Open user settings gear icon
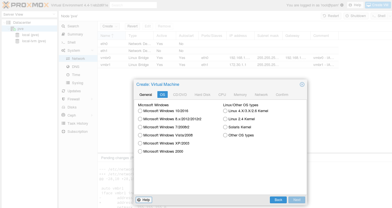The width and height of the screenshot is (392, 208). click(x=342, y=5)
